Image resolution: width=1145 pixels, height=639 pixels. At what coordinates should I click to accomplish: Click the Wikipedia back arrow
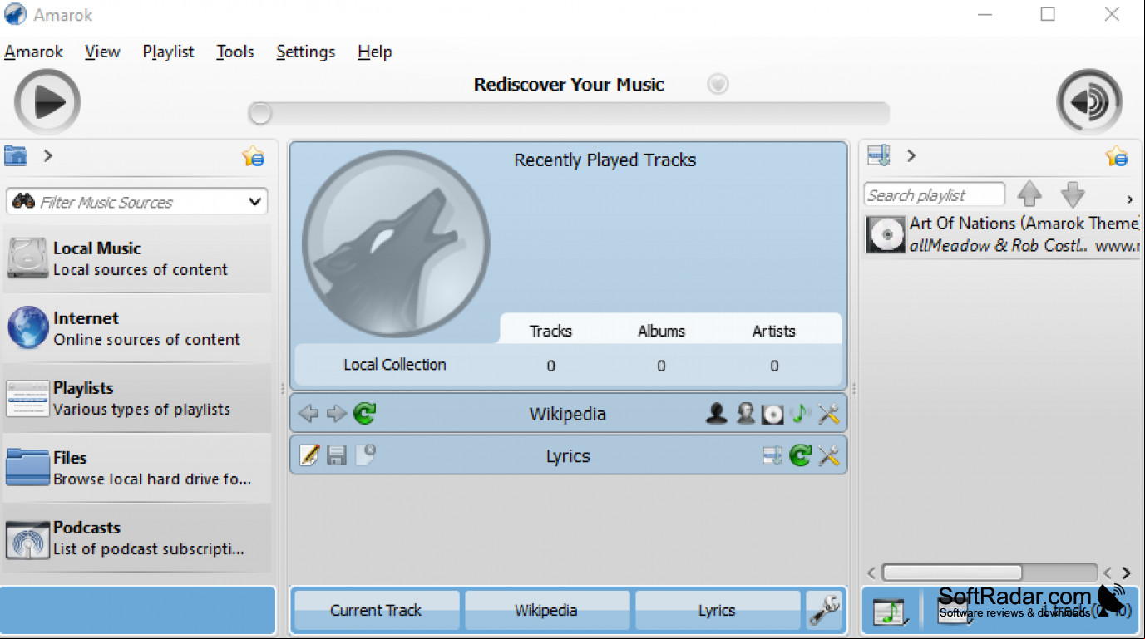coord(308,414)
